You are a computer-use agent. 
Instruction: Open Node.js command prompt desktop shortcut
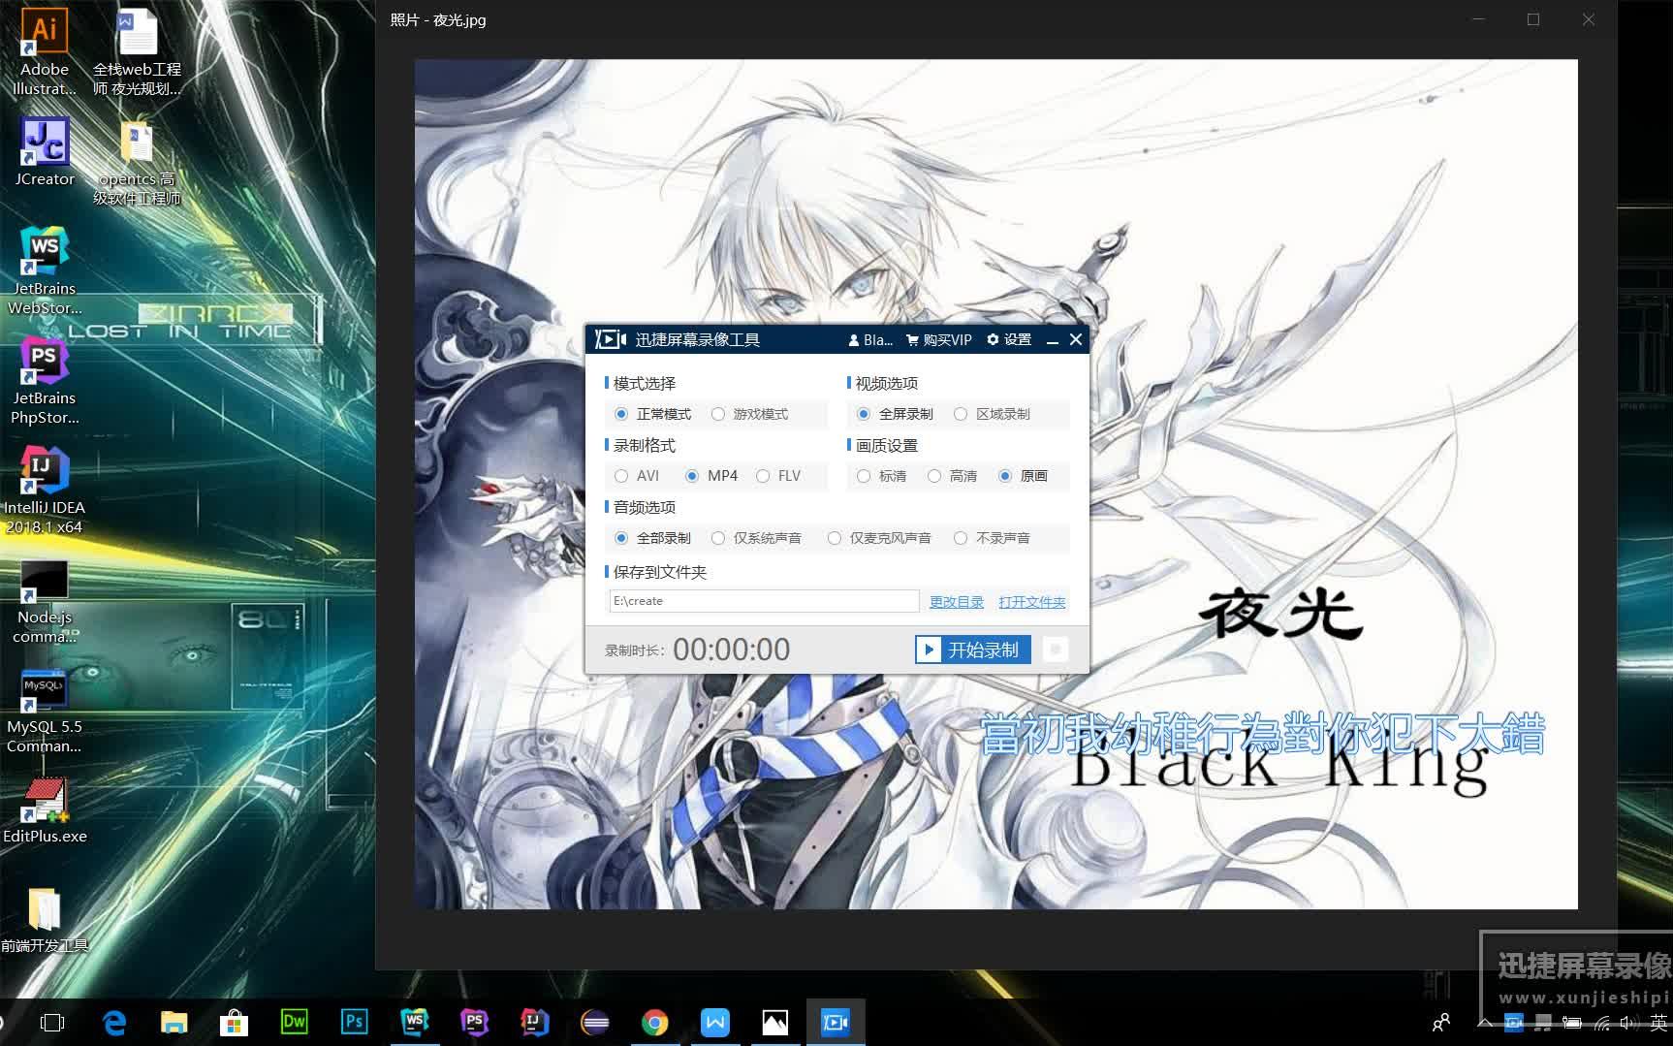click(45, 601)
